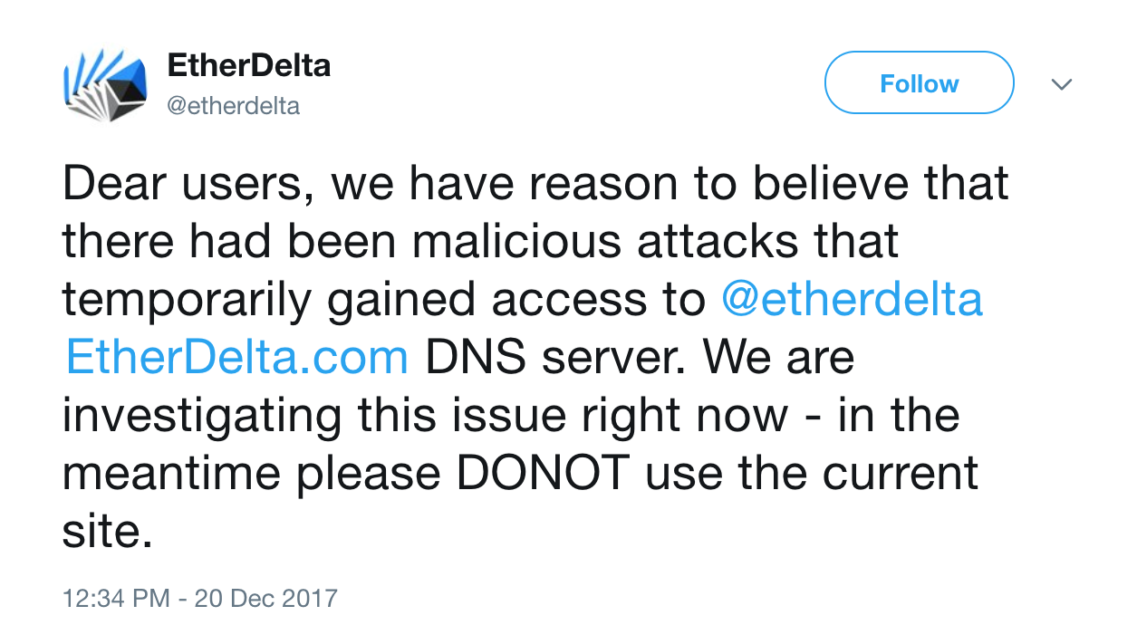Click the "DNS server" text
This screenshot has height=625, width=1137.
click(x=554, y=358)
